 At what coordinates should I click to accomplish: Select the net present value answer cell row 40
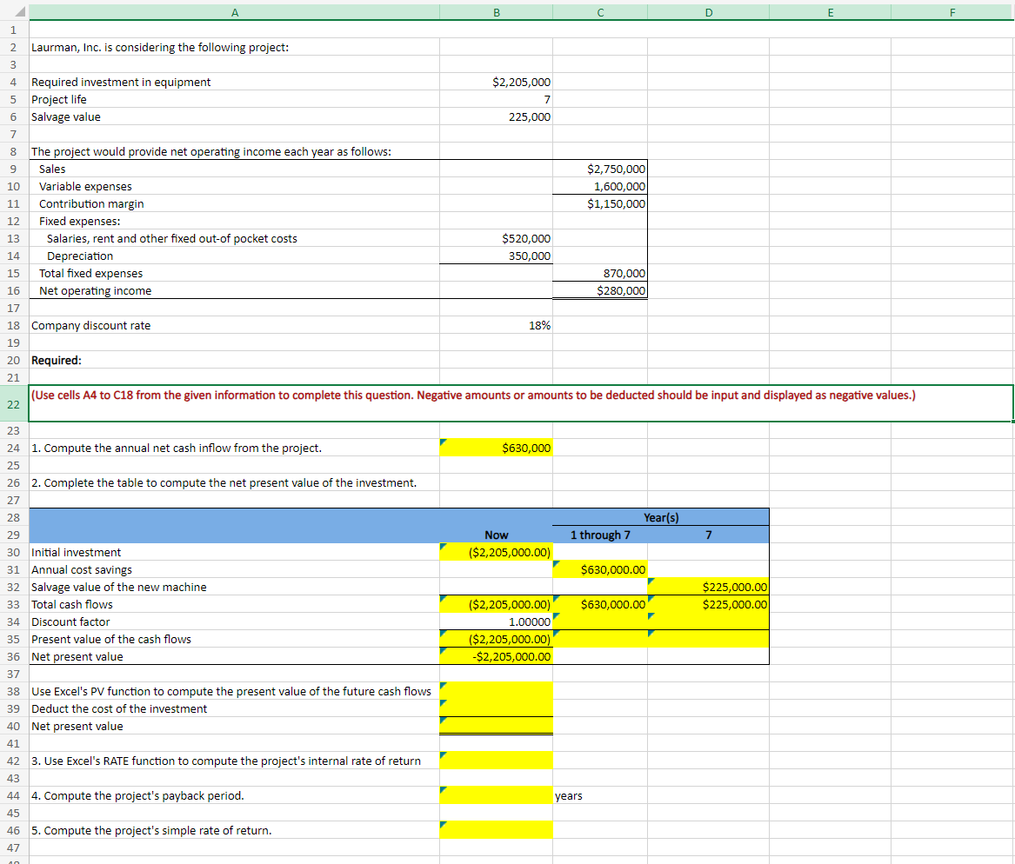click(x=496, y=727)
